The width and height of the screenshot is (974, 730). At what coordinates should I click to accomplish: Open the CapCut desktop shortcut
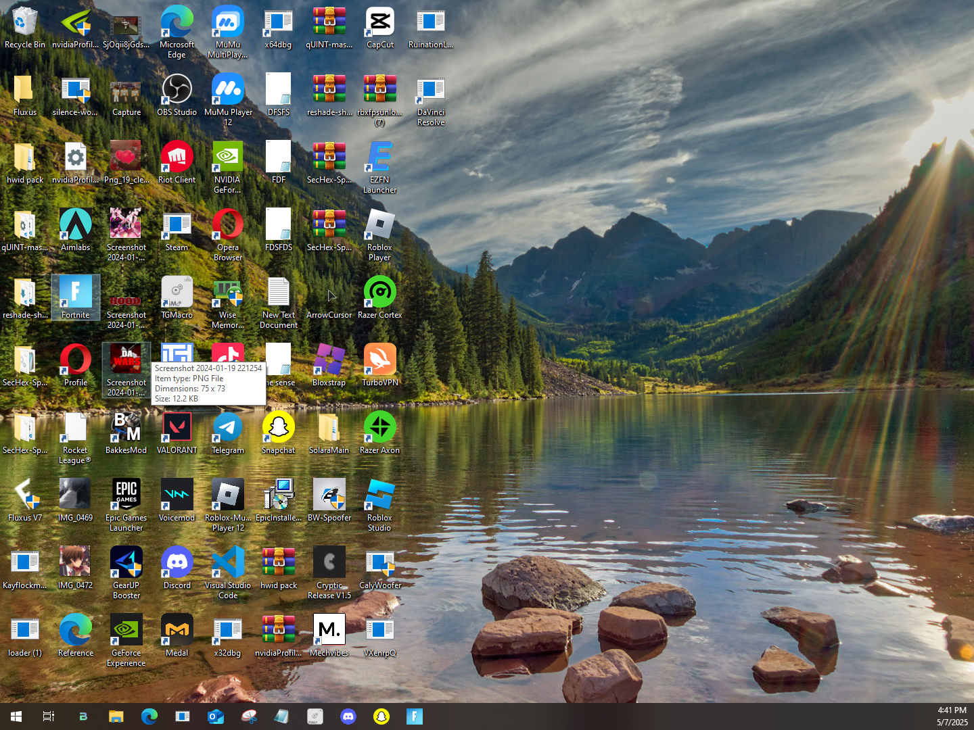click(x=380, y=27)
